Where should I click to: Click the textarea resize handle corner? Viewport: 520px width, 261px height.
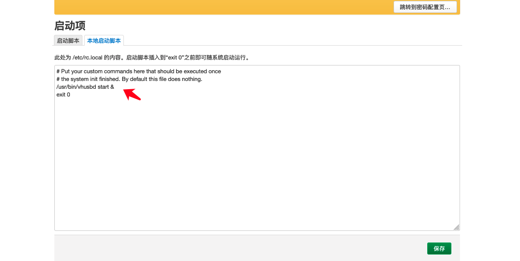tap(457, 227)
